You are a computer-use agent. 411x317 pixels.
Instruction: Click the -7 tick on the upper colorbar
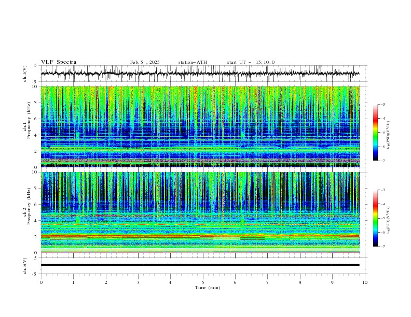(382, 161)
